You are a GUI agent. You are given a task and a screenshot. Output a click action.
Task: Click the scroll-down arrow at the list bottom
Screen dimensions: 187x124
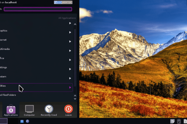coord(75,99)
